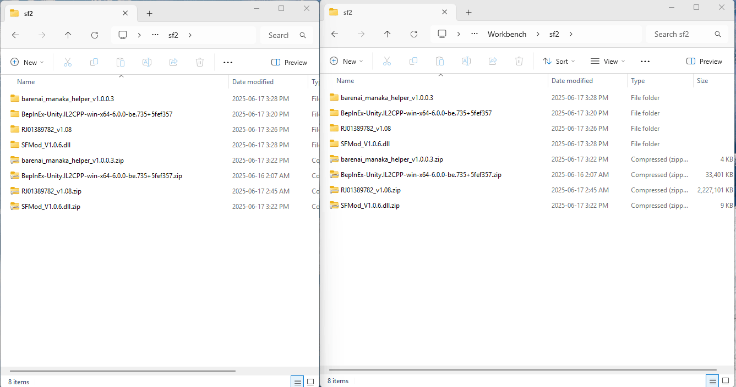This screenshot has height=387, width=736.
Task: Go to Workbench in the right address bar
Action: tap(506, 34)
